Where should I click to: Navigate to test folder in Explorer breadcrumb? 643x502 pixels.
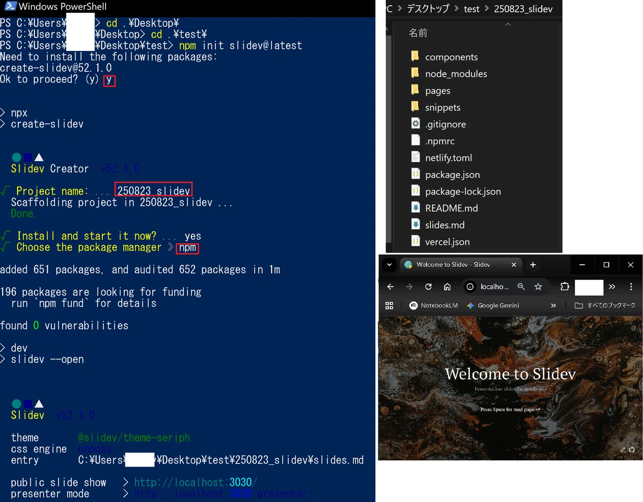point(472,9)
